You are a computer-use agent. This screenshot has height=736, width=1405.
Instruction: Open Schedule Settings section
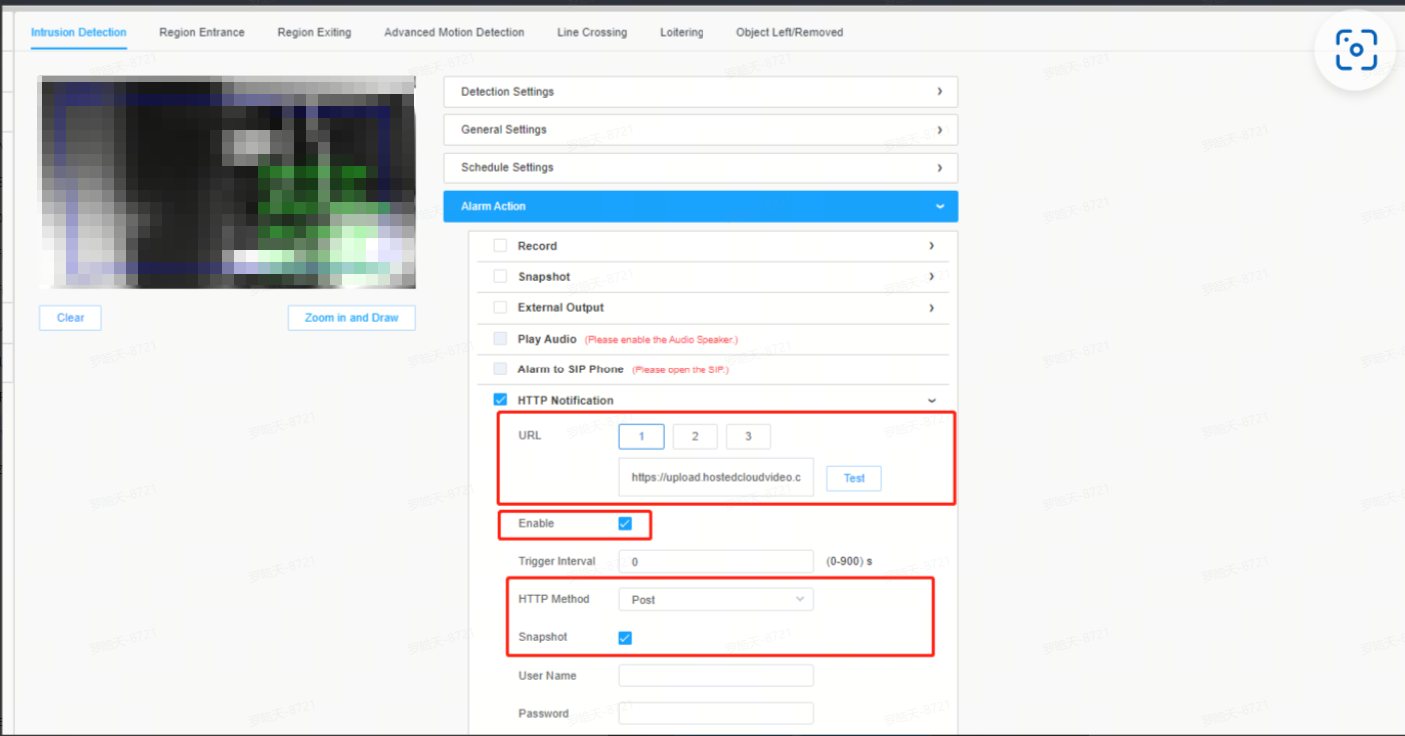tap(701, 168)
